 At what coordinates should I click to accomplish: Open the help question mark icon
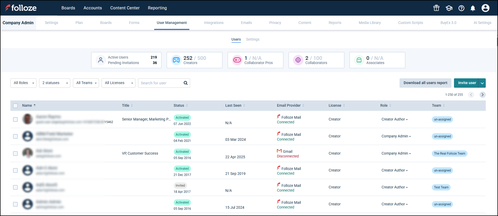click(461, 8)
